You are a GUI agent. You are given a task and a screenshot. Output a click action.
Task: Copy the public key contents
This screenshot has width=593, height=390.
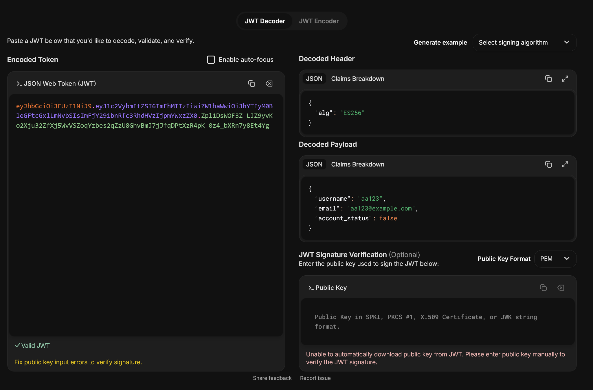(543, 288)
